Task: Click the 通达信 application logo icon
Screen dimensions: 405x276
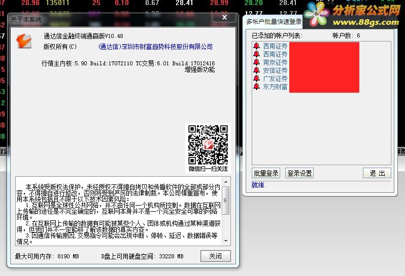Action: [x=24, y=41]
